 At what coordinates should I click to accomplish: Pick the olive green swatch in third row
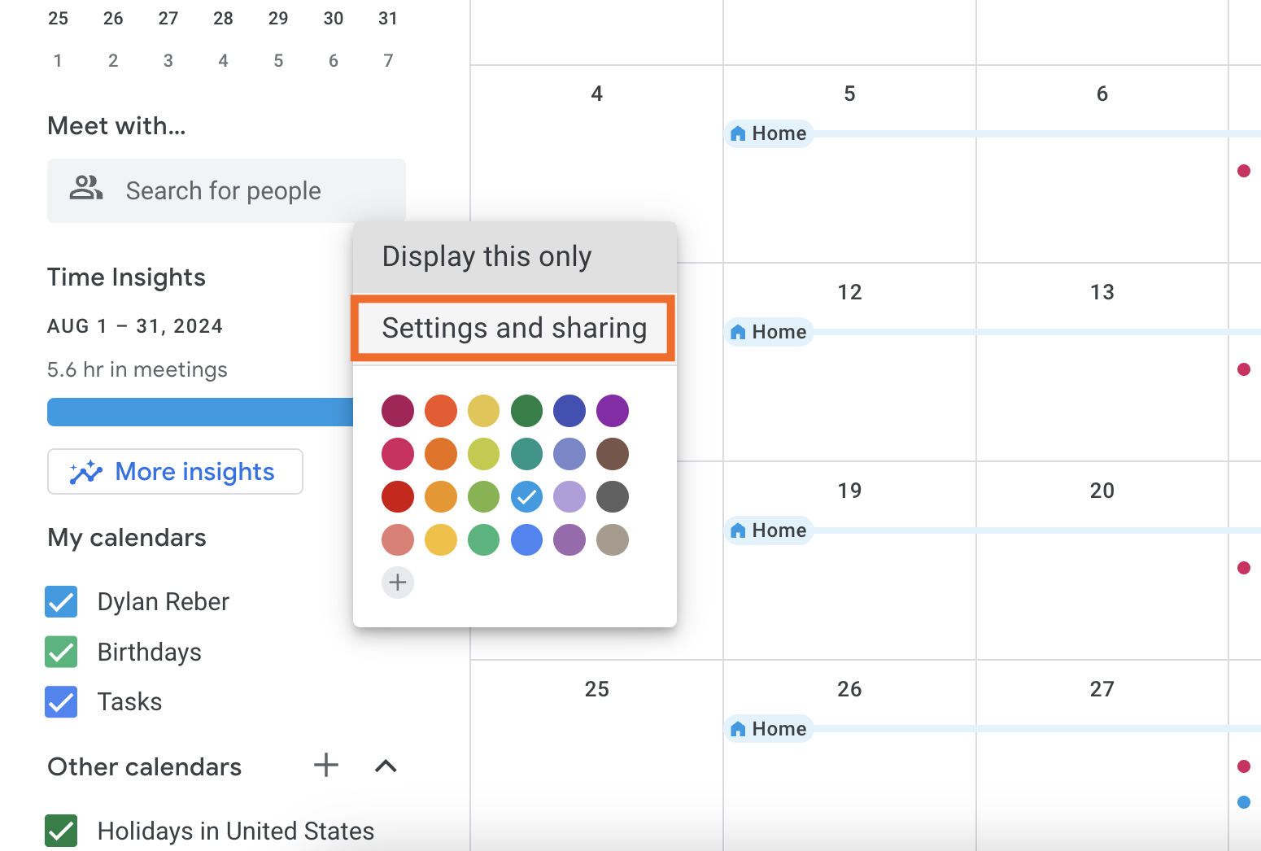pyautogui.click(x=484, y=496)
